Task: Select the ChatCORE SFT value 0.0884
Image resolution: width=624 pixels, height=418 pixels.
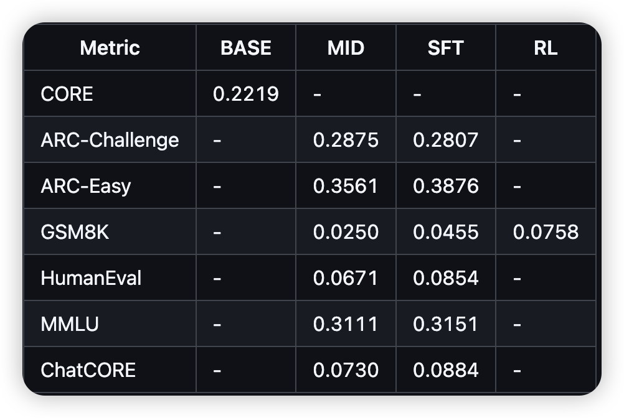Action: [445, 370]
